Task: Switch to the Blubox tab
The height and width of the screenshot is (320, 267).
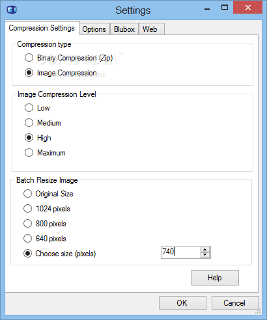Action: 124,29
